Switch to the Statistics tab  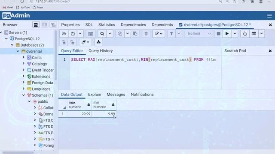click(107, 25)
